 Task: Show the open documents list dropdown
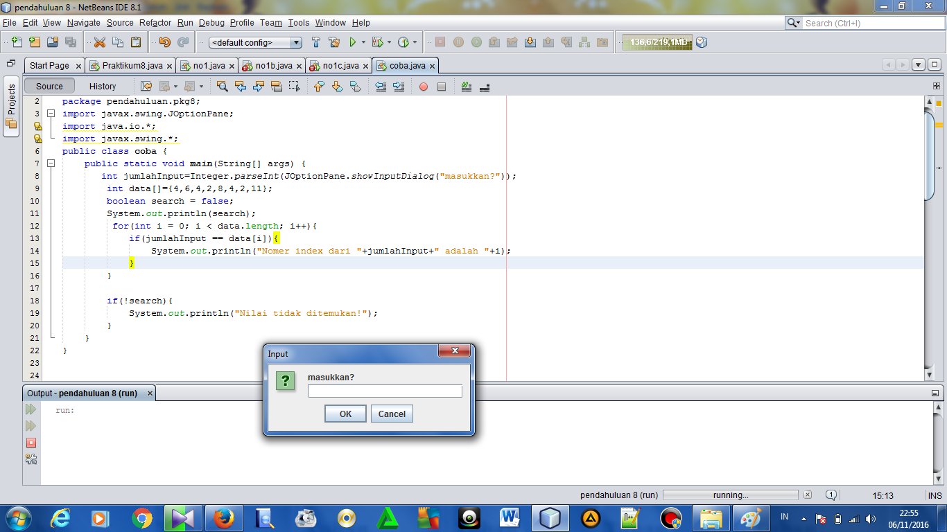[919, 65]
